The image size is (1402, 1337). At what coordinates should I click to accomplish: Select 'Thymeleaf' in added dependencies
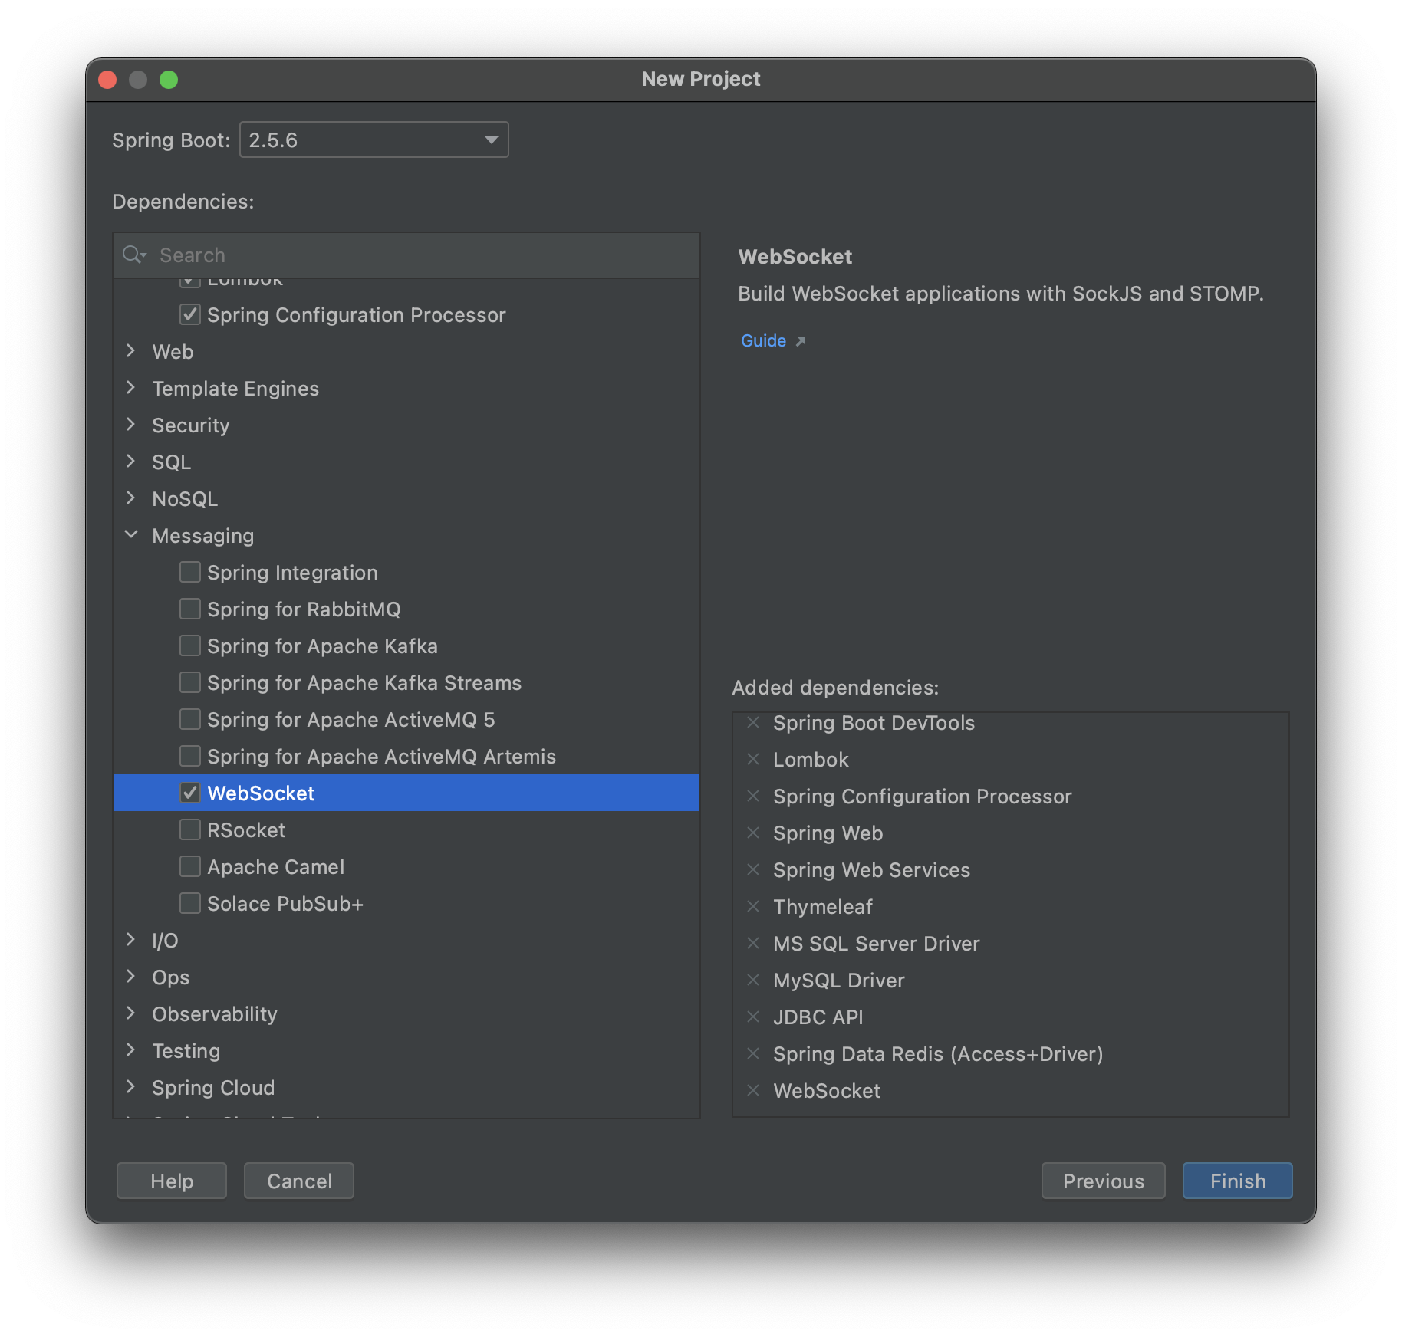point(823,907)
